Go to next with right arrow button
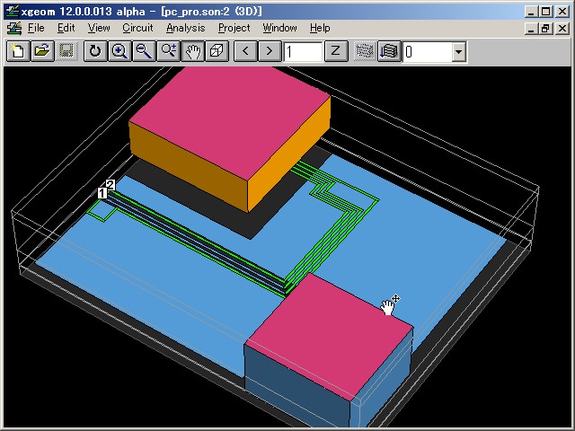575x431 pixels. [270, 51]
